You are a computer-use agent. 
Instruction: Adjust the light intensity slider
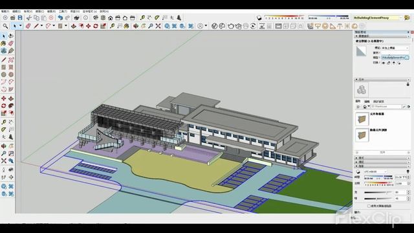tap(378, 192)
